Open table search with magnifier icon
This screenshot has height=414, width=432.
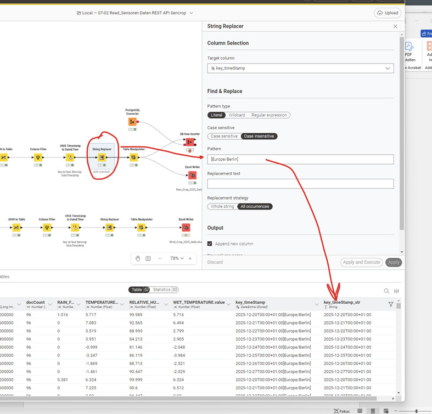point(386,291)
